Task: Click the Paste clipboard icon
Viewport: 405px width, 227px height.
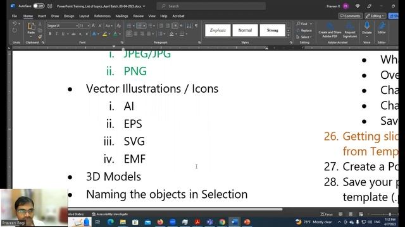Action: tap(31, 26)
